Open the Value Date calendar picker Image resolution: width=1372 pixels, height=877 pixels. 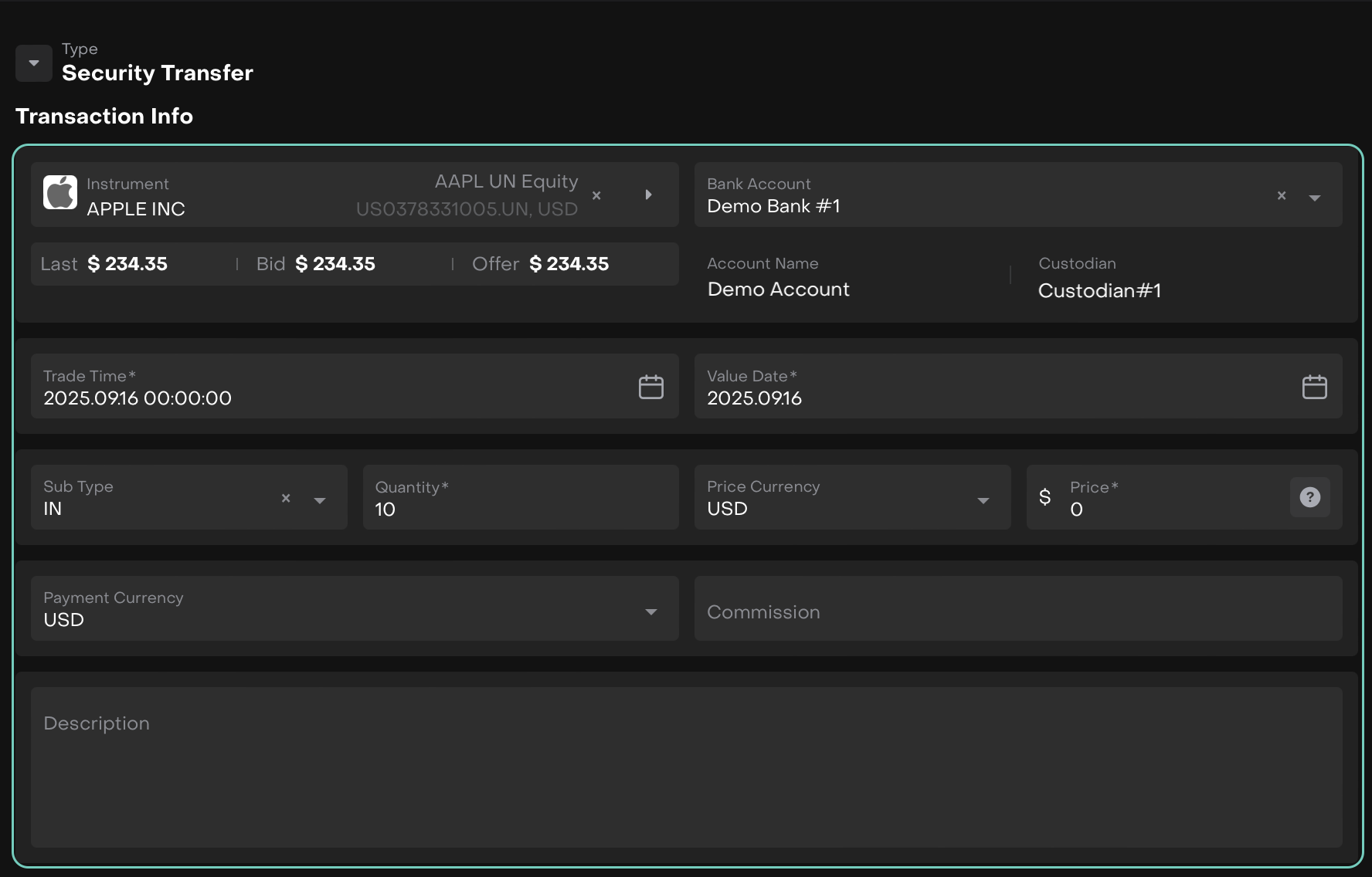click(1314, 387)
